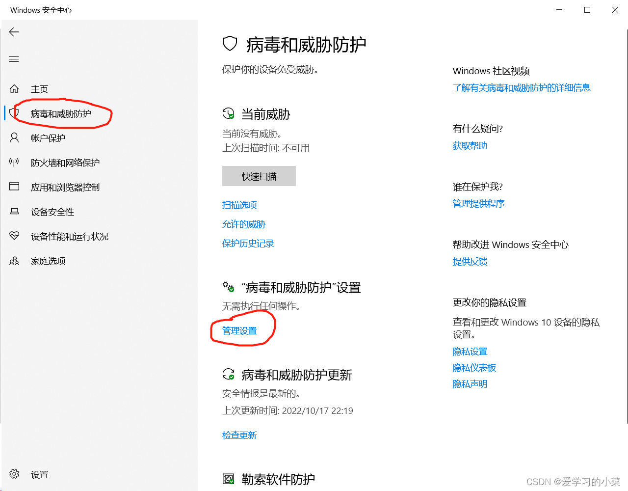Open 防火墙和网络保护 section
The width and height of the screenshot is (628, 491).
point(65,163)
